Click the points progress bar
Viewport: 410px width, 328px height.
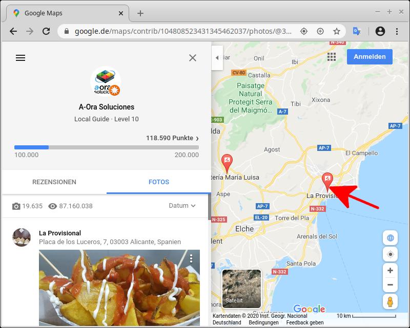[107, 147]
